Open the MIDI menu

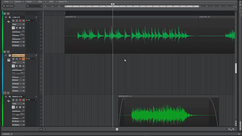pos(53,2)
